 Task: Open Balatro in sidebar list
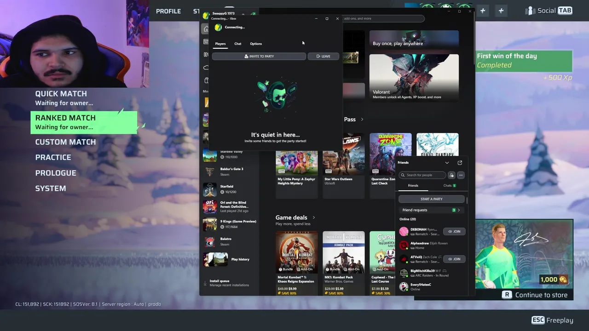tap(230, 241)
